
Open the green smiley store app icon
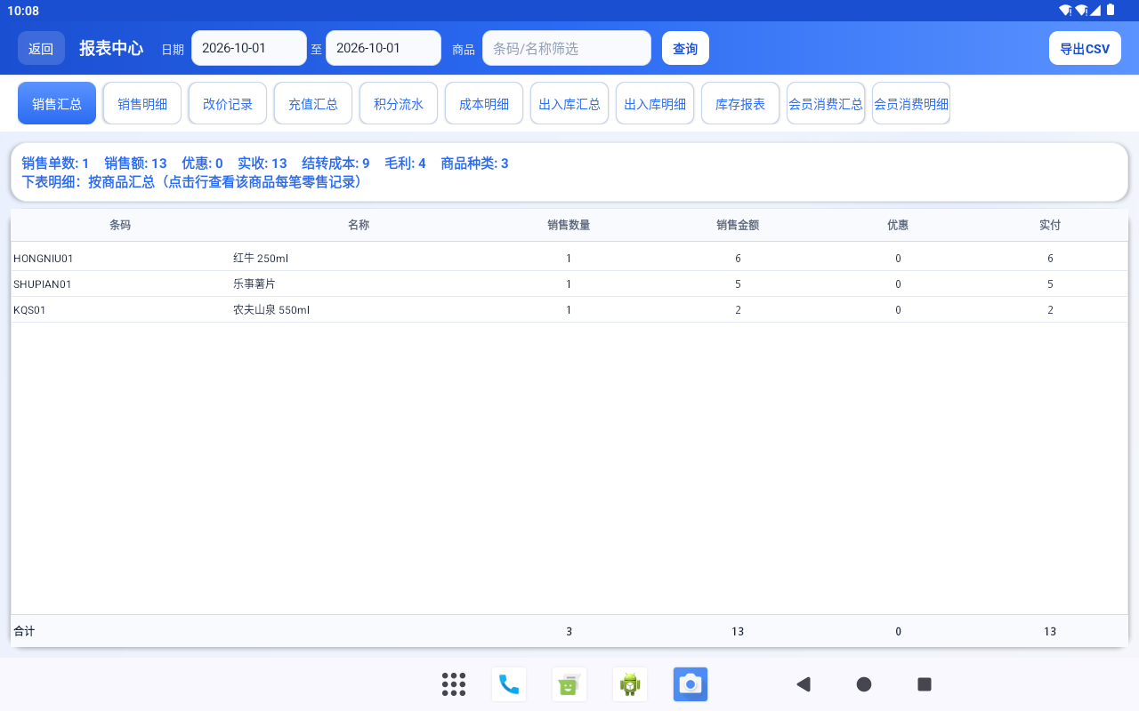click(569, 684)
